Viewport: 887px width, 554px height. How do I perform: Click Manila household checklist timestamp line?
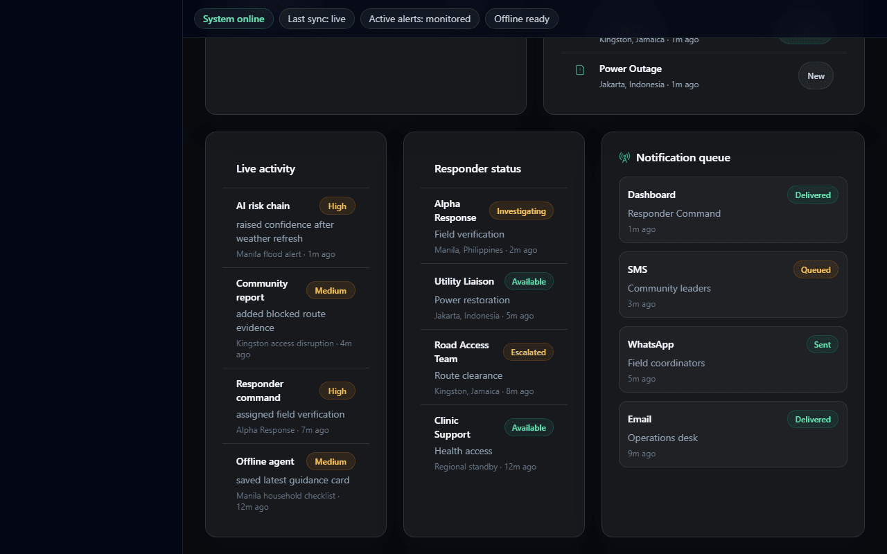click(288, 501)
